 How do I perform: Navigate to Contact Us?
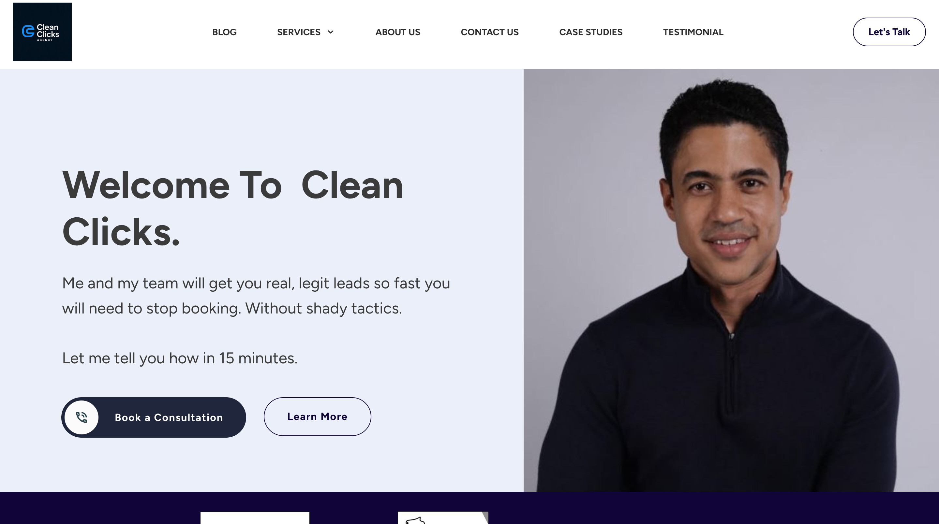click(x=489, y=32)
